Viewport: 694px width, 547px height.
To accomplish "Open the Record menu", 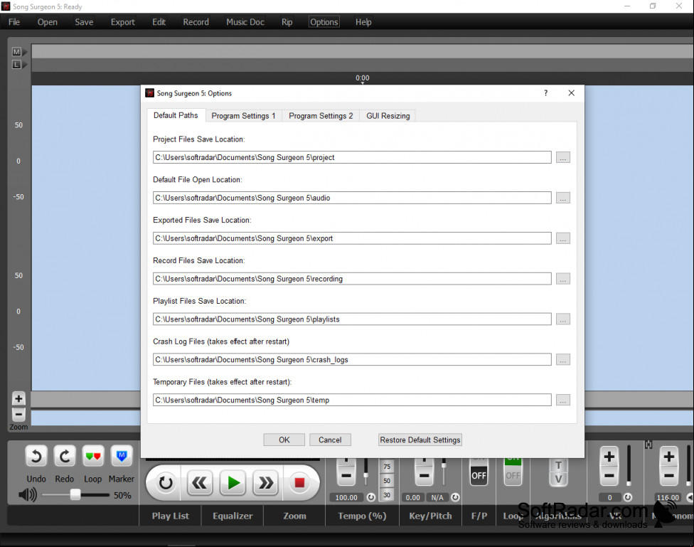I will click(196, 22).
